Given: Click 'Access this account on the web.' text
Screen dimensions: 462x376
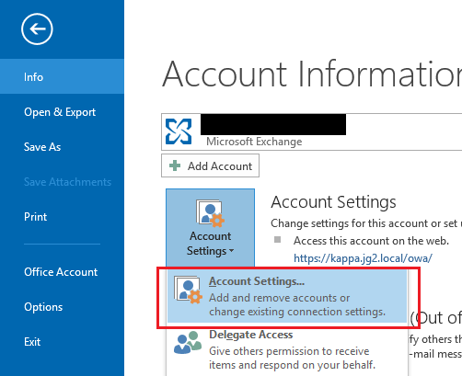Looking at the screenshot, I should (371, 241).
